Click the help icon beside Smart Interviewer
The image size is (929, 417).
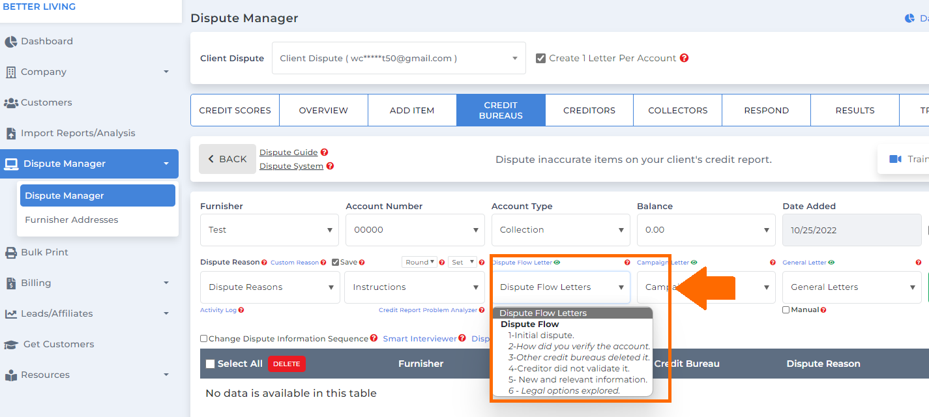[462, 338]
